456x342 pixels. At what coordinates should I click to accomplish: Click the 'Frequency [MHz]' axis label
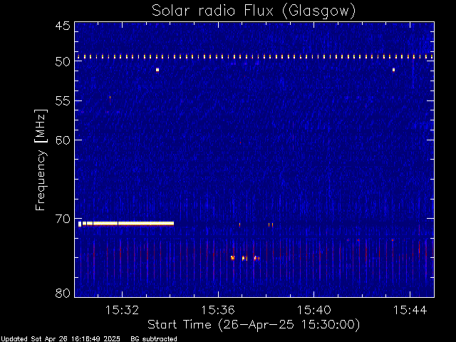[x=41, y=160]
